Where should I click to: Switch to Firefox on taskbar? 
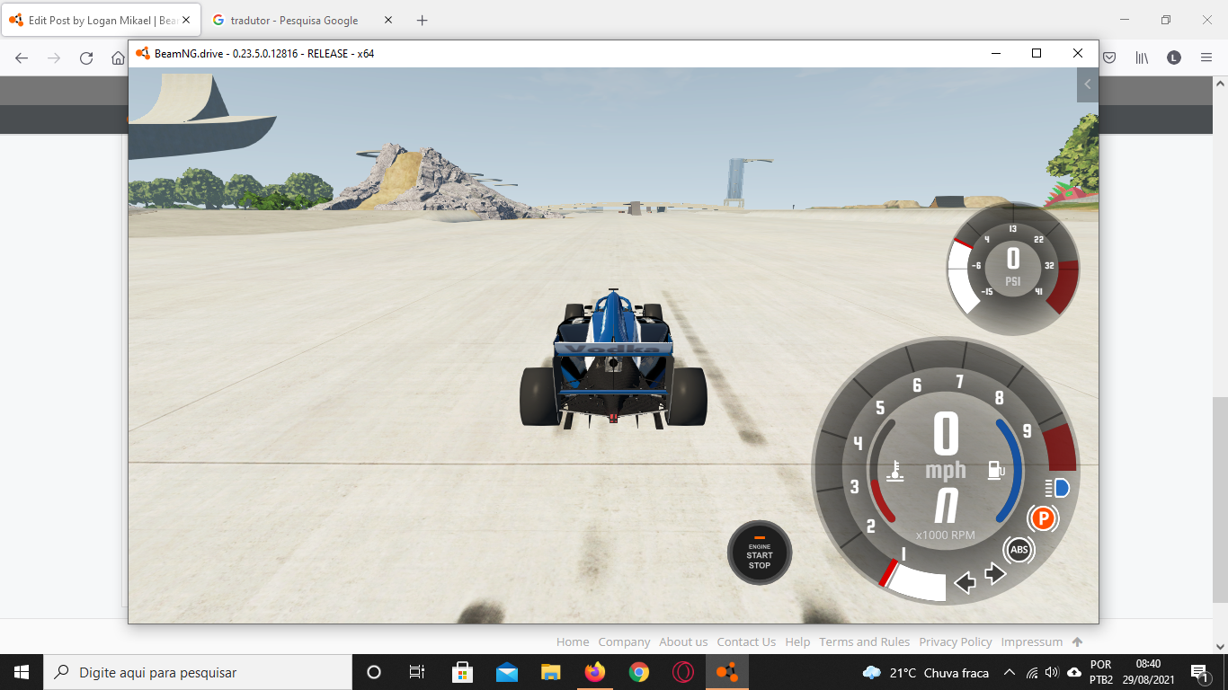point(594,672)
